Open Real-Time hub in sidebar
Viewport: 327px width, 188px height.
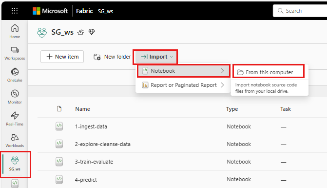coord(15,119)
